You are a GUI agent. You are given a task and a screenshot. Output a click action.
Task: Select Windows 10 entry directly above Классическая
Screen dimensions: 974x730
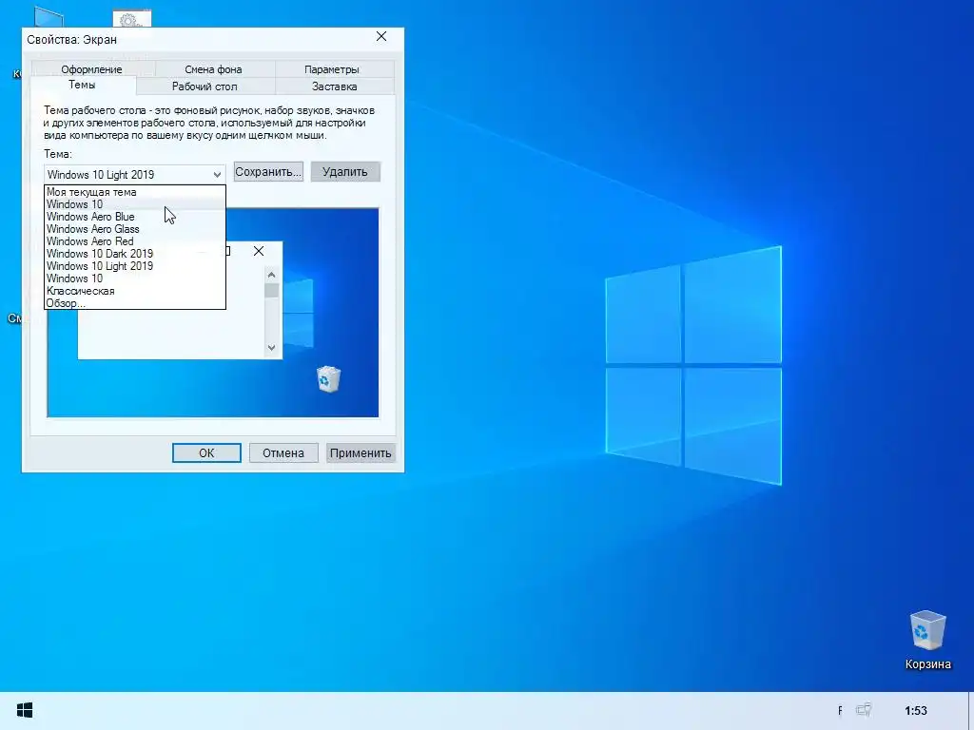pyautogui.click(x=135, y=279)
